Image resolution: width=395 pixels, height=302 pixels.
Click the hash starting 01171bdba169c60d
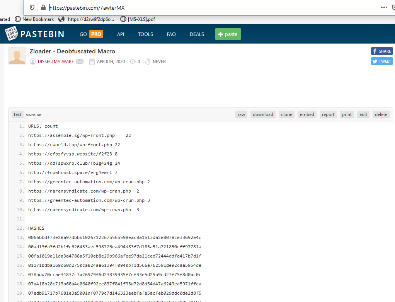tap(115, 265)
